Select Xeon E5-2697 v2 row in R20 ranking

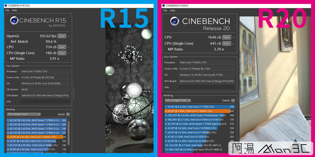199,145
